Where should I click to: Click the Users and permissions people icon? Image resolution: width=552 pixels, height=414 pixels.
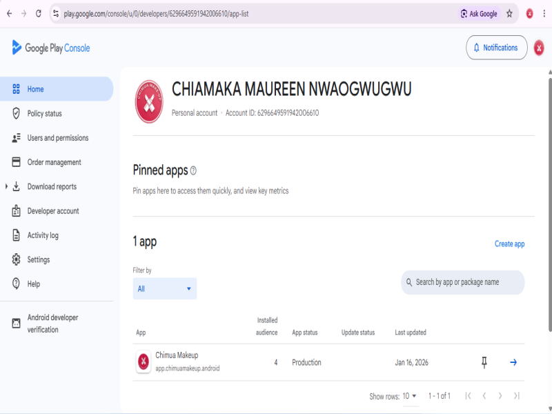click(16, 138)
